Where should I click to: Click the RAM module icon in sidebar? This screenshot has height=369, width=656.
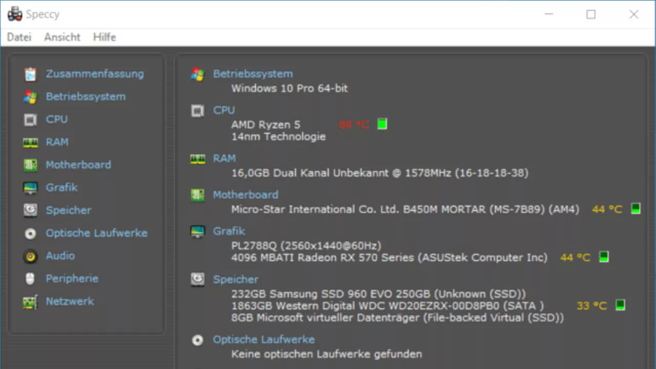(x=30, y=142)
